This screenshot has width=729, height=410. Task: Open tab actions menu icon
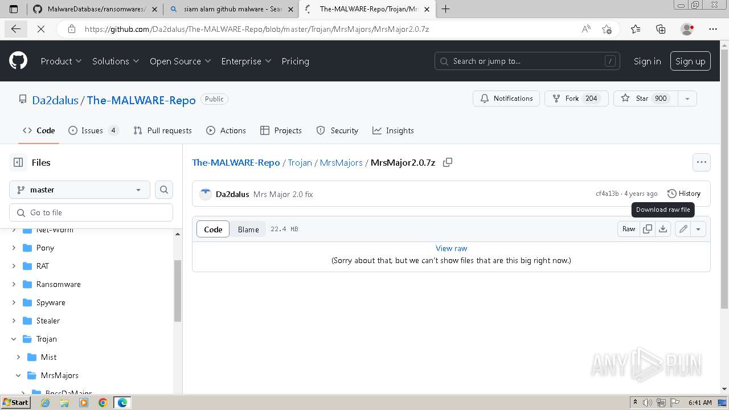[x=14, y=9]
